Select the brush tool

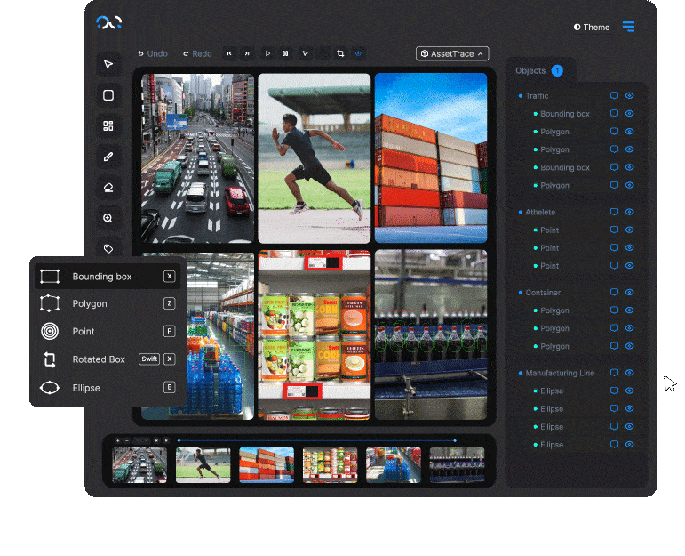pos(108,157)
